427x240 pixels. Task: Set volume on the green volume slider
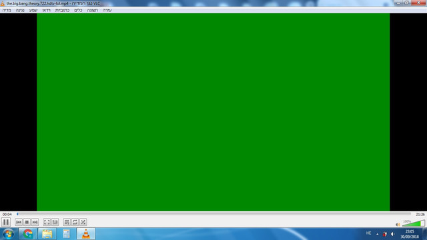coord(414,223)
